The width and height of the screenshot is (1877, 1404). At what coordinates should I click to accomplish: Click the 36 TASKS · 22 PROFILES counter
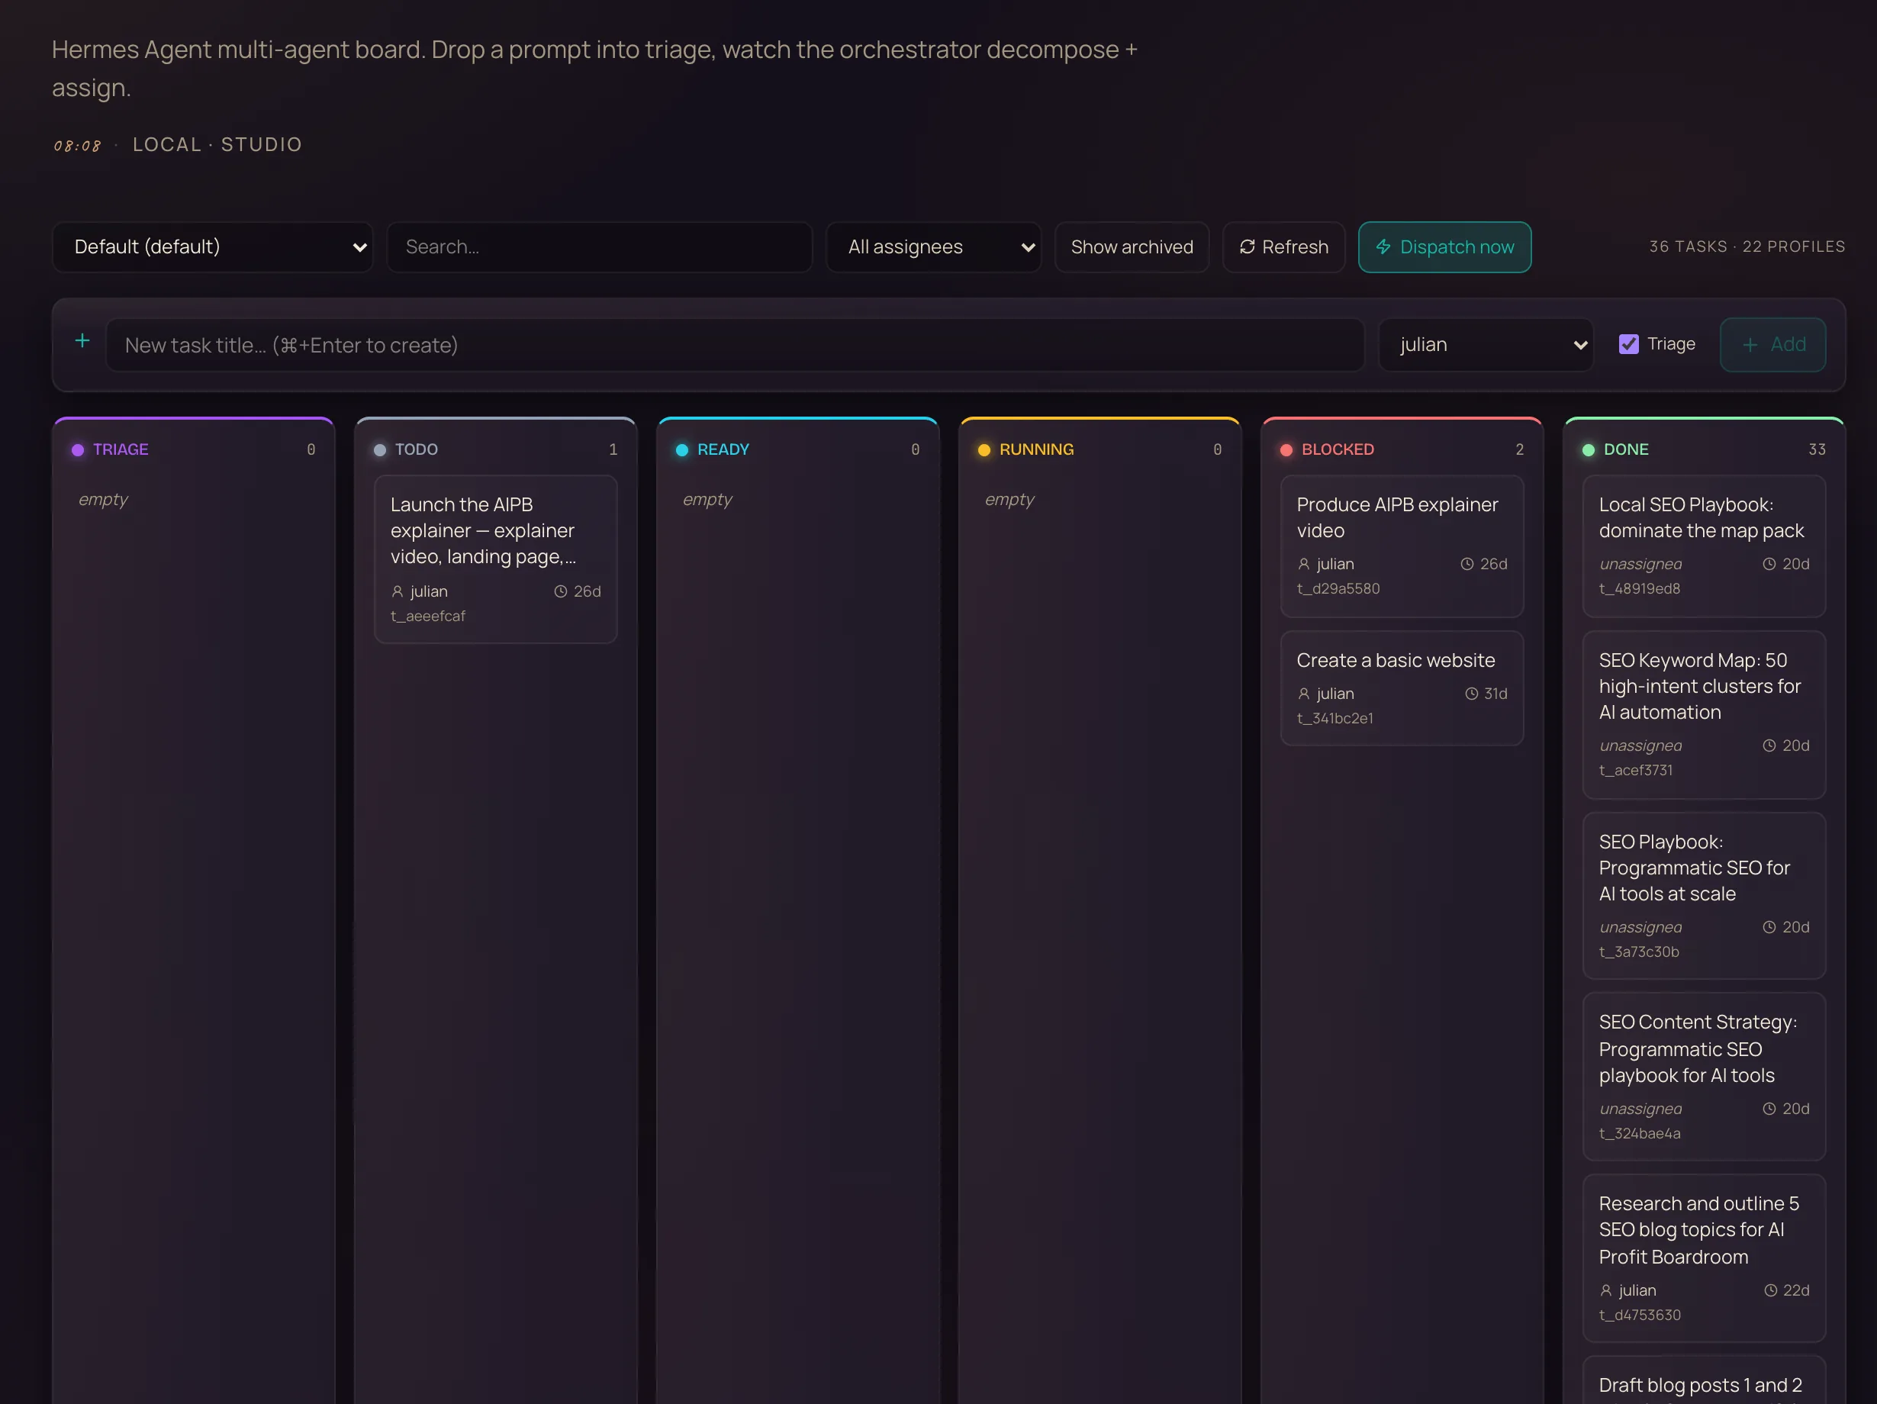coord(1747,247)
